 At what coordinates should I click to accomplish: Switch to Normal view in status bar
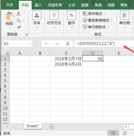(x=113, y=133)
